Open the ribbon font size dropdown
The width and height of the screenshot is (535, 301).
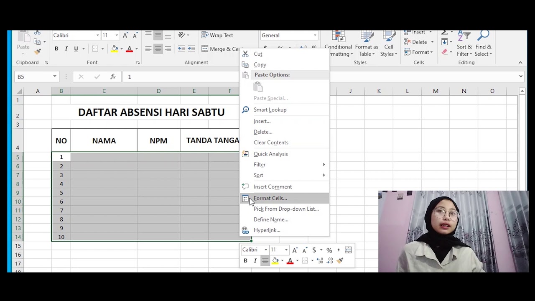coord(117,35)
